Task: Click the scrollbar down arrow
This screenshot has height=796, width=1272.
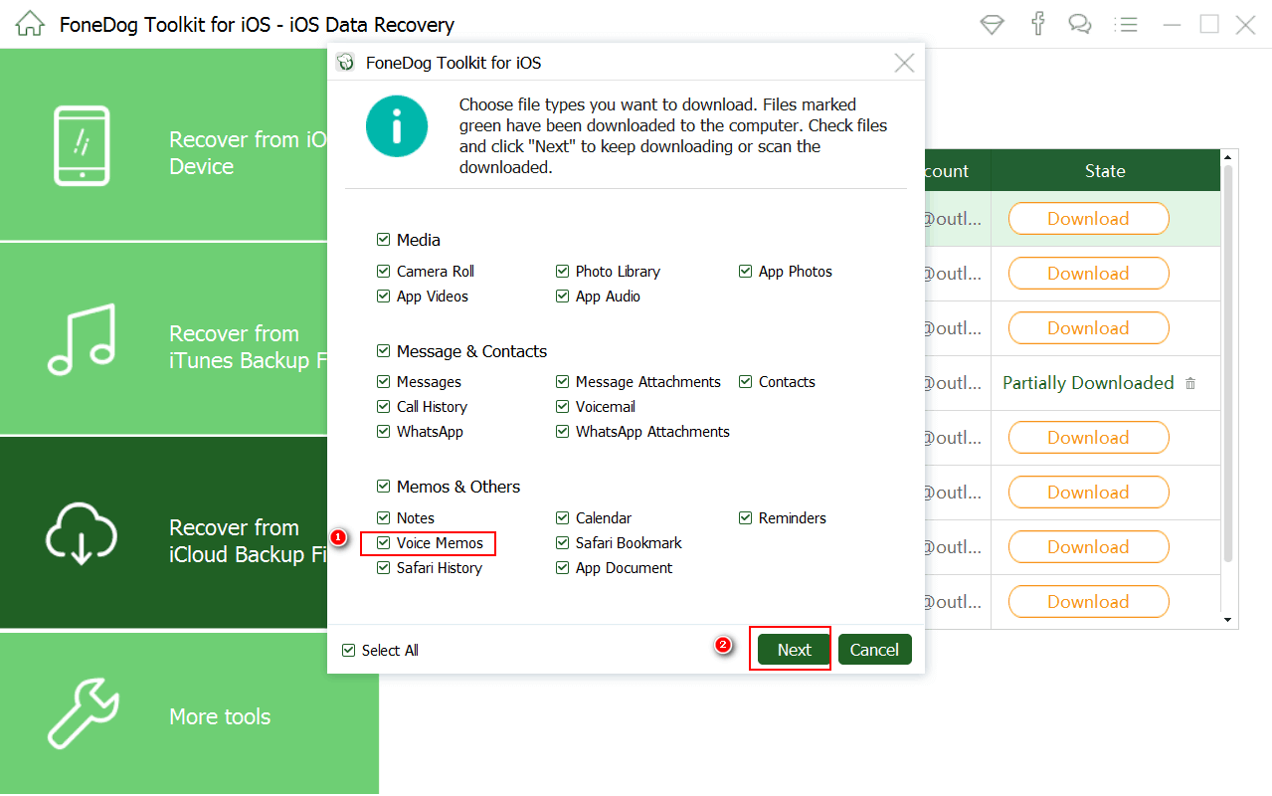Action: coord(1229,620)
